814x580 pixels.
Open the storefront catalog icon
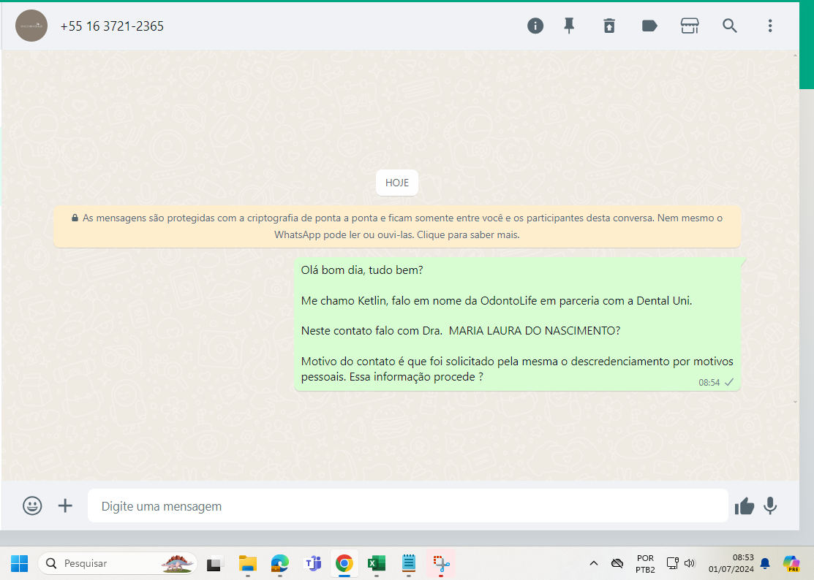(x=689, y=26)
